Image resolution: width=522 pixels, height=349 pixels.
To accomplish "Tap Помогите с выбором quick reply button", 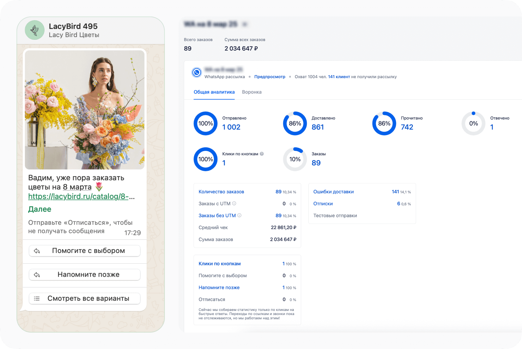I will click(x=84, y=251).
